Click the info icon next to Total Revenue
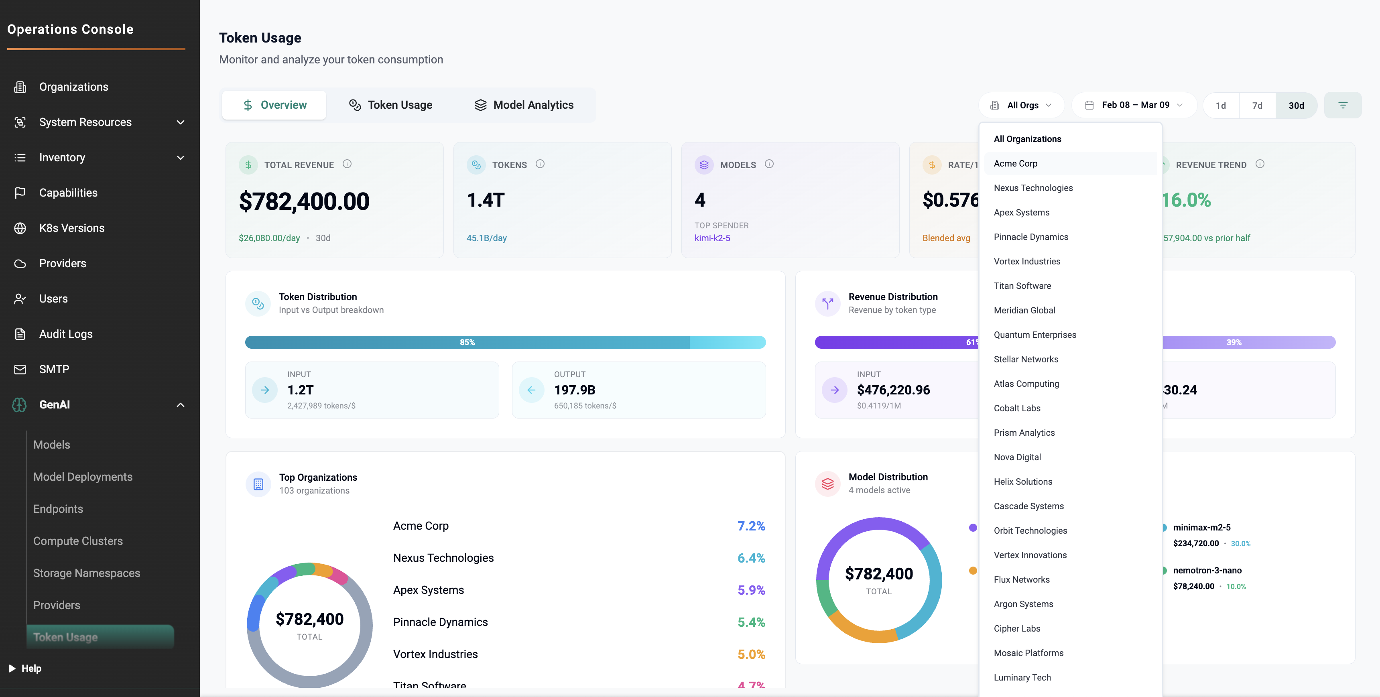 pyautogui.click(x=347, y=164)
